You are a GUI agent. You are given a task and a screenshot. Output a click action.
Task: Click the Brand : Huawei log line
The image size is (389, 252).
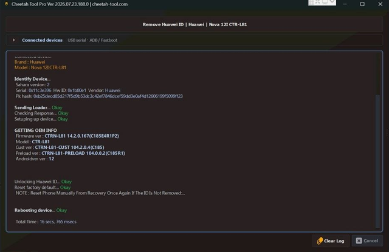point(30,62)
